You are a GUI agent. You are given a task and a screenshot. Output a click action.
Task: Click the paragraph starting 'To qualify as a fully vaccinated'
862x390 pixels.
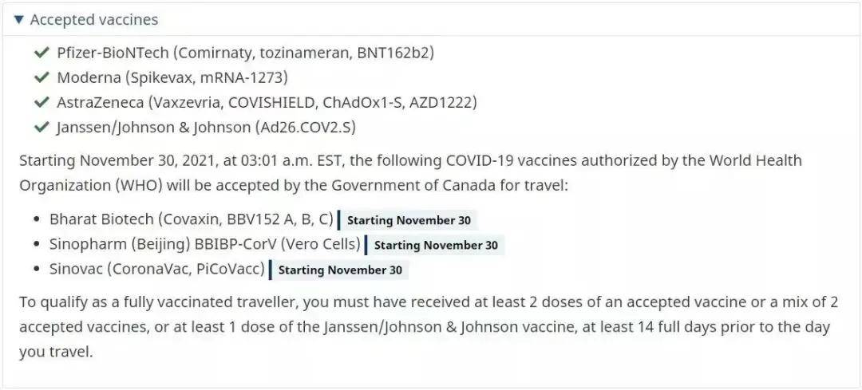tap(429, 327)
